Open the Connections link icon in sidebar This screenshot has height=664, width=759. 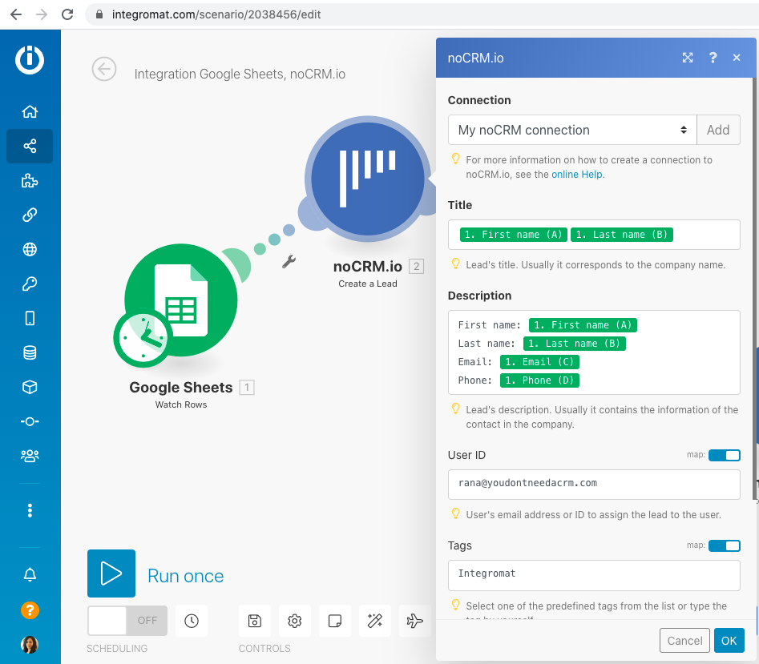click(x=29, y=215)
